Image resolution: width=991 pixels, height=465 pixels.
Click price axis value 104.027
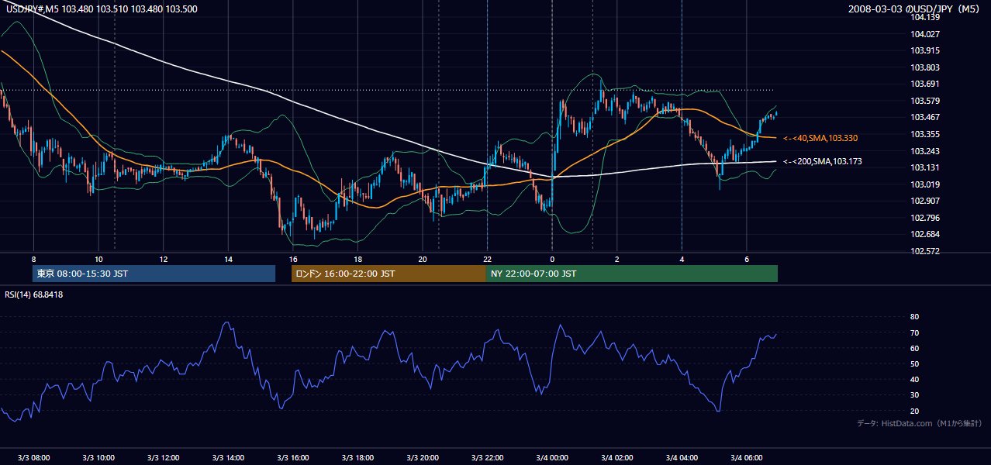click(x=926, y=34)
